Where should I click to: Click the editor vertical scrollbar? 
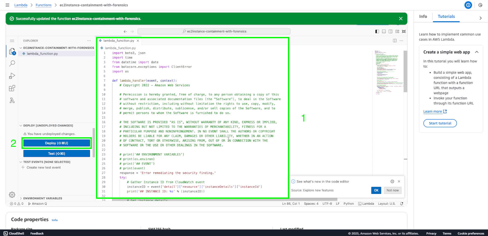pos(405,71)
